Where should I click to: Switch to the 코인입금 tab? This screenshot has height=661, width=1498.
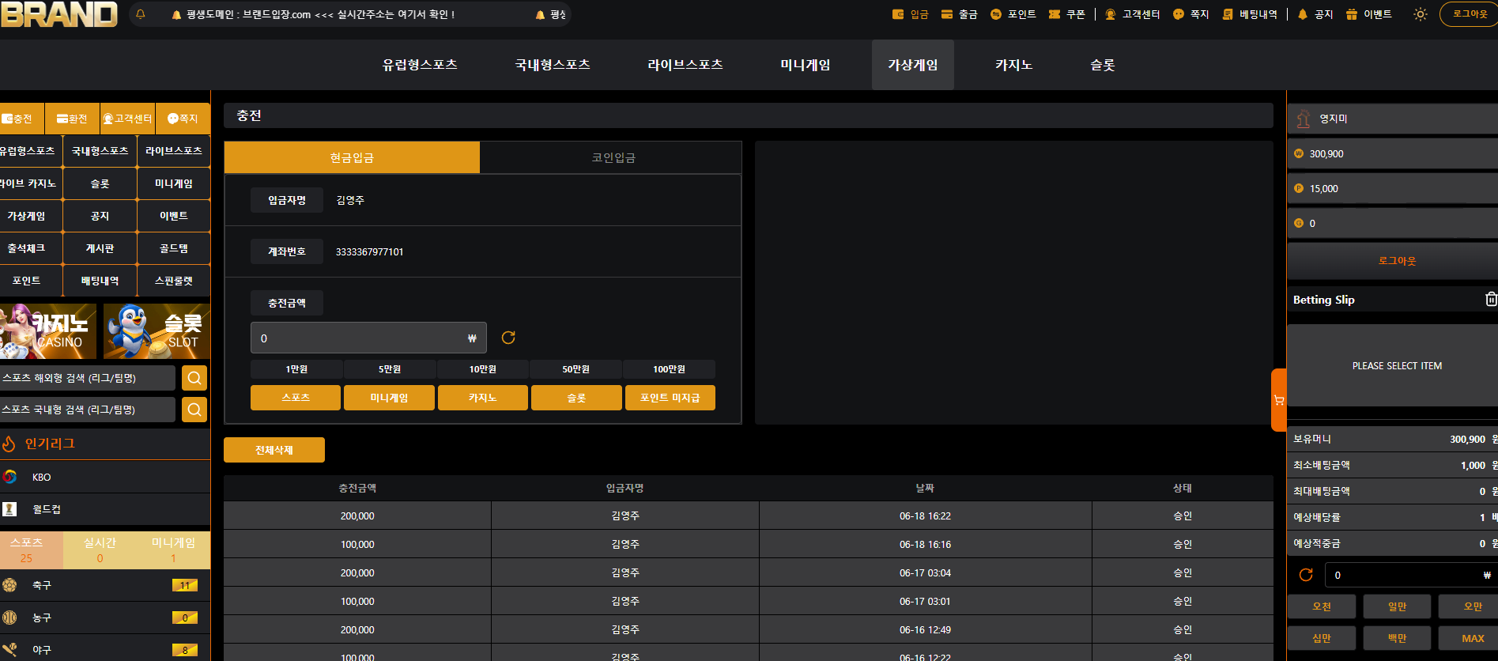click(x=613, y=157)
